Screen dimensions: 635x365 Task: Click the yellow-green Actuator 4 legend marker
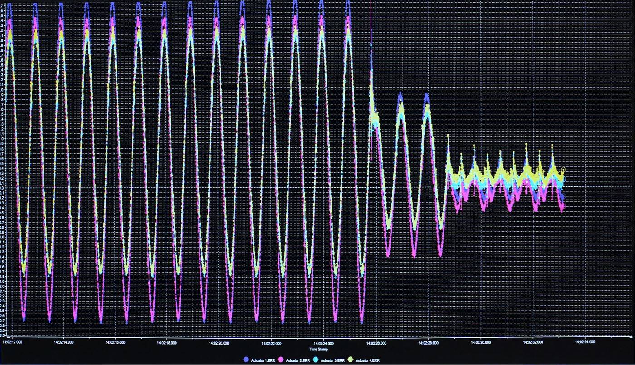(x=350, y=360)
